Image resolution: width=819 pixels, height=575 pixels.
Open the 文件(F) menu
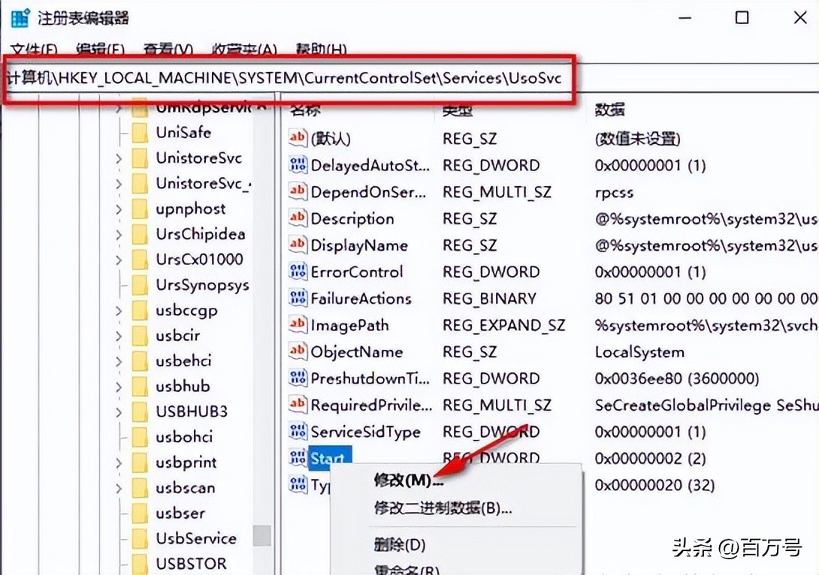coord(34,50)
